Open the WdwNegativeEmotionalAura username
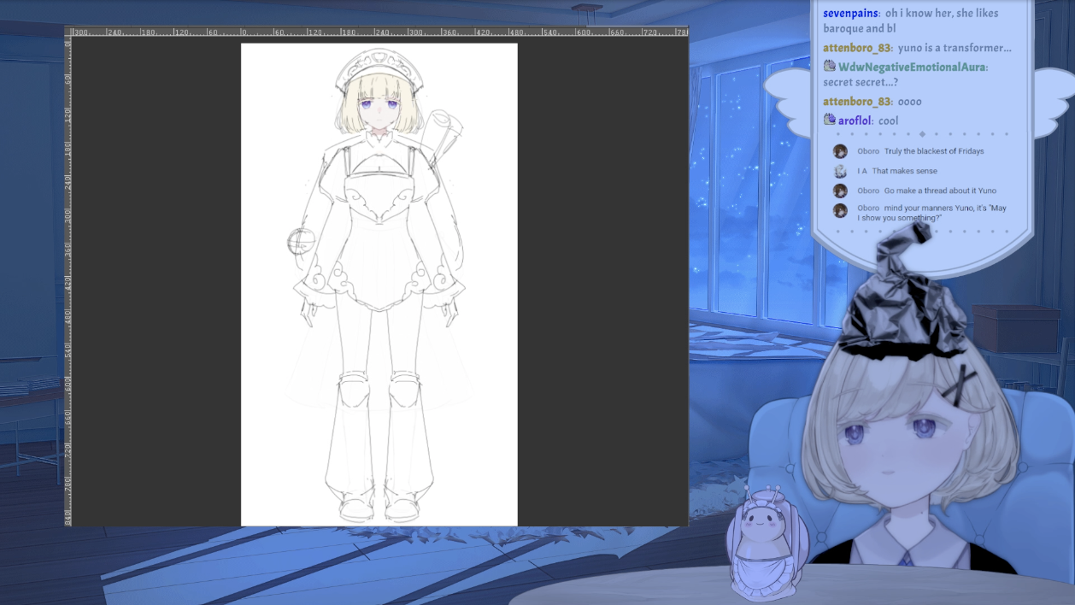The height and width of the screenshot is (605, 1075). (x=912, y=67)
